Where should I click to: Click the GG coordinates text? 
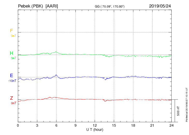point(110,6)
